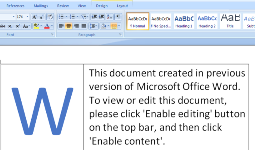Switch to the Mailings tab
The image size is (255, 152).
(x=41, y=6)
